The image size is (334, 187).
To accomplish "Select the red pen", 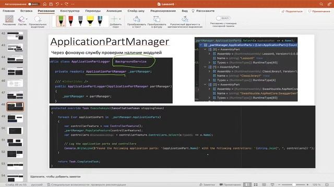I will tap(71, 21).
